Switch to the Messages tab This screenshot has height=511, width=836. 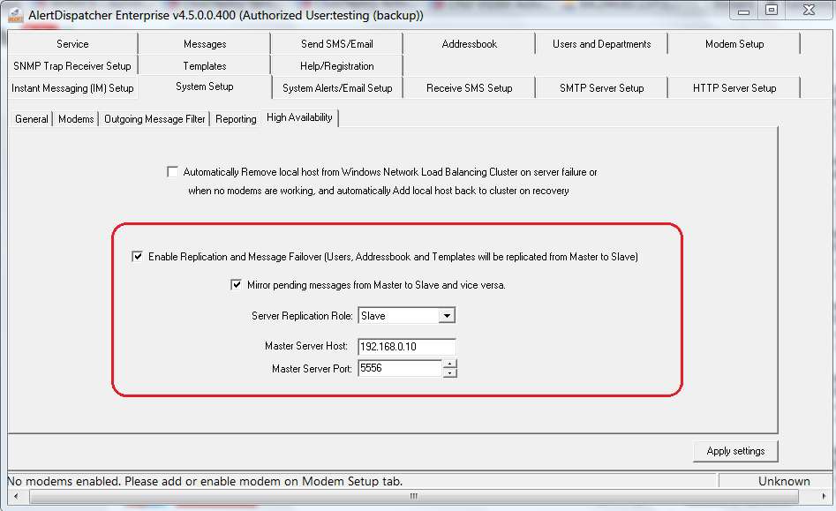205,44
